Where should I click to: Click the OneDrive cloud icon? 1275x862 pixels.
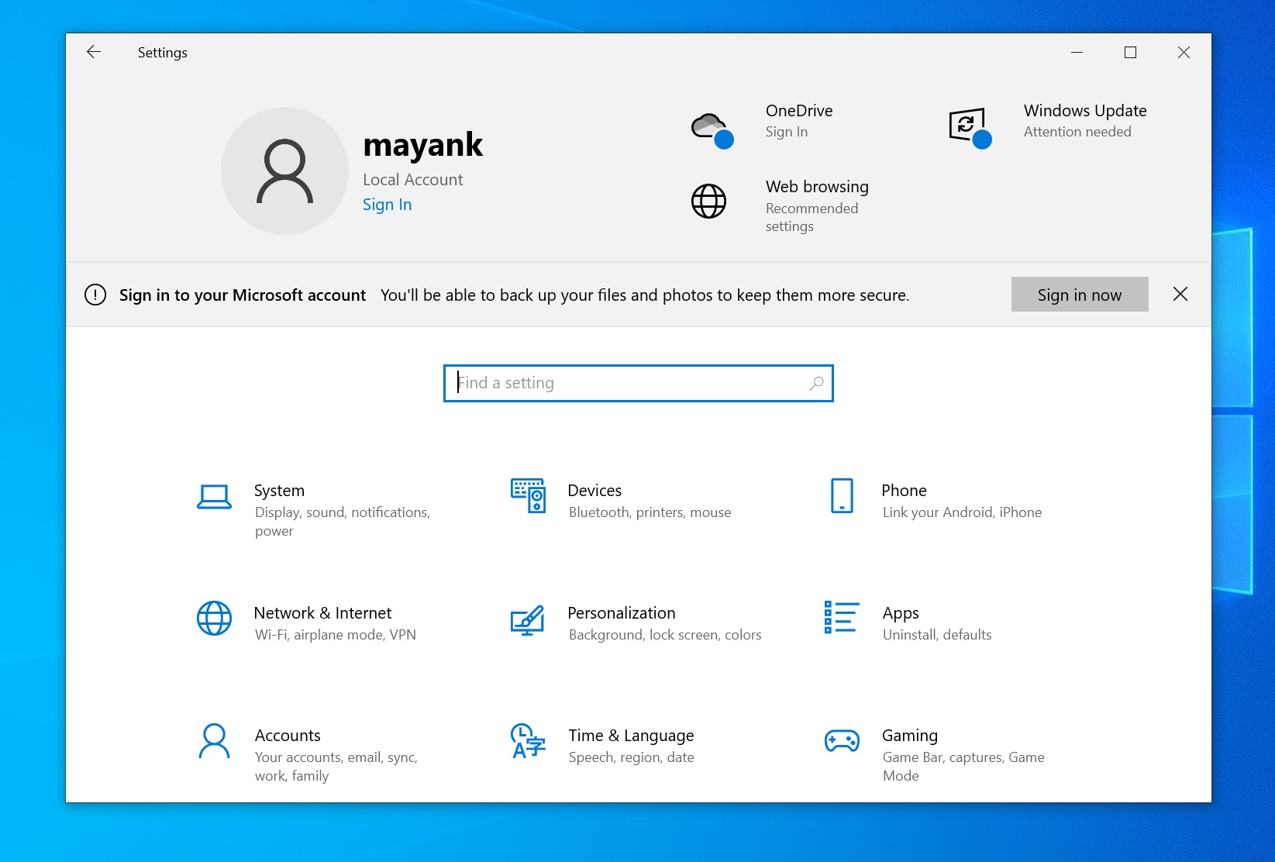[708, 125]
